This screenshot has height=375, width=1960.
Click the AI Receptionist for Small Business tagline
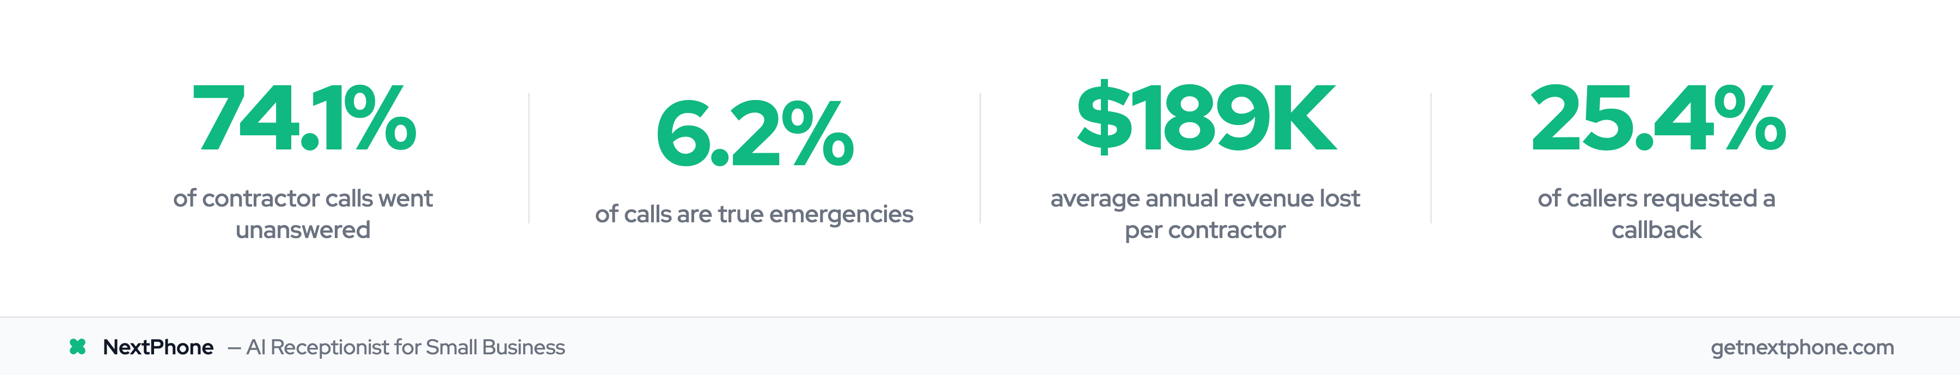[x=405, y=347]
